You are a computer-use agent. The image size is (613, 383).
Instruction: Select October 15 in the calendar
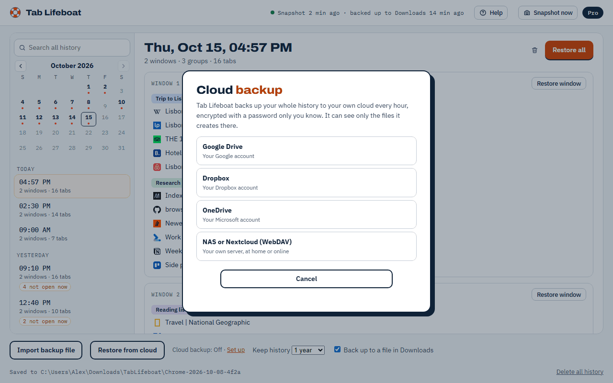(x=89, y=119)
